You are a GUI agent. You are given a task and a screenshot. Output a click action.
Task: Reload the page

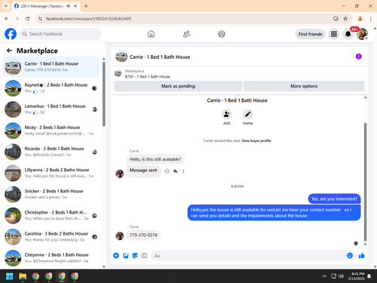28,18
